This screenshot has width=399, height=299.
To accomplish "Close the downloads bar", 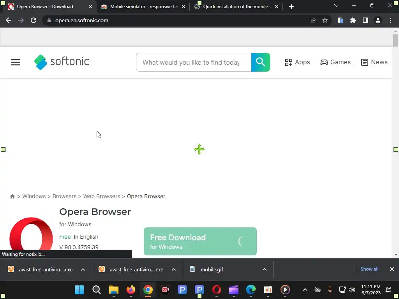I will [x=392, y=269].
